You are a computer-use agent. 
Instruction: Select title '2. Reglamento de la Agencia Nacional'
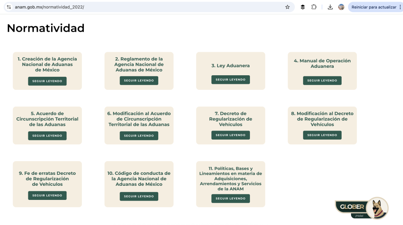pyautogui.click(x=139, y=64)
